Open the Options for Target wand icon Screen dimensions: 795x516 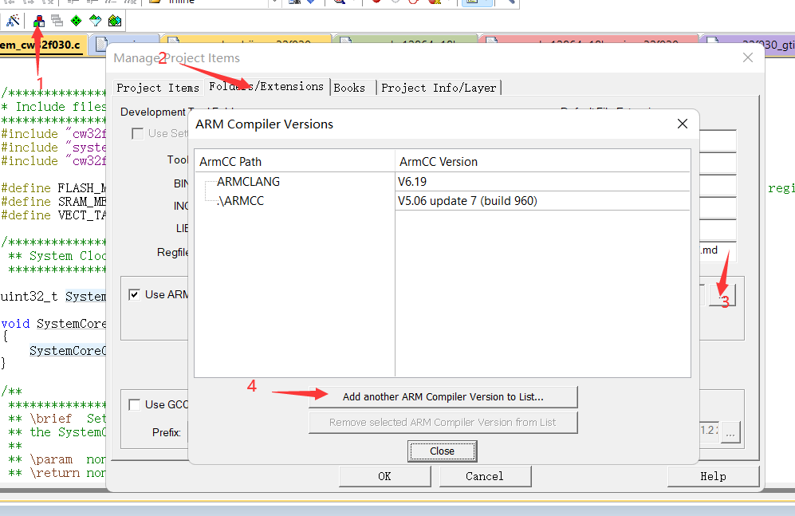pyautogui.click(x=13, y=21)
